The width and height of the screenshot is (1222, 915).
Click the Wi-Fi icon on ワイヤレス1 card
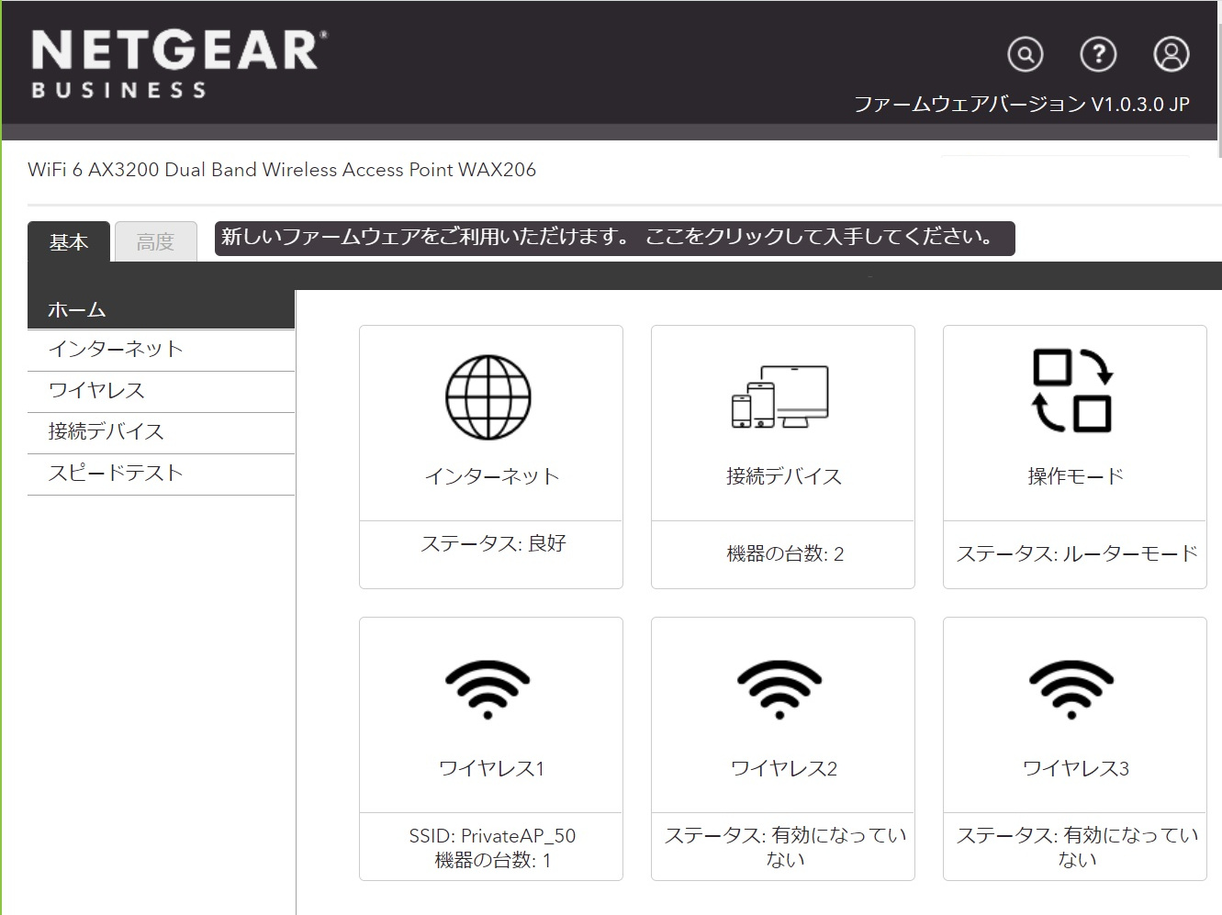tap(488, 690)
